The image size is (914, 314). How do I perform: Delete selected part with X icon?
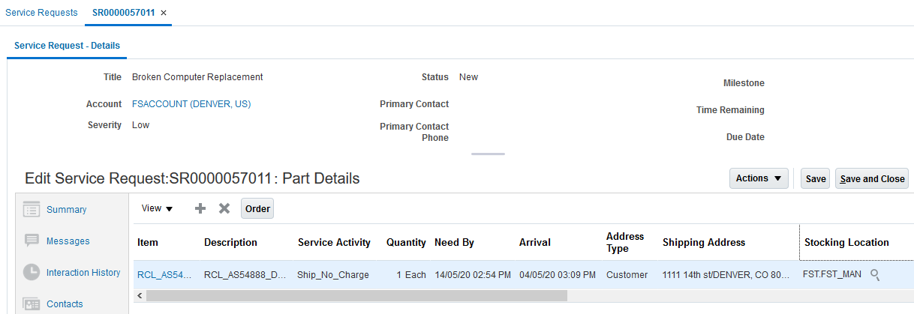coord(224,208)
